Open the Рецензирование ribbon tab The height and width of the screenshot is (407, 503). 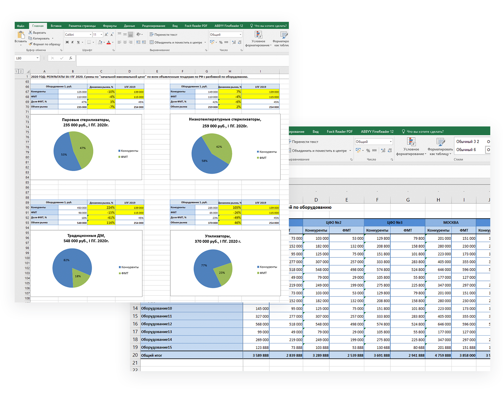pyautogui.click(x=153, y=25)
